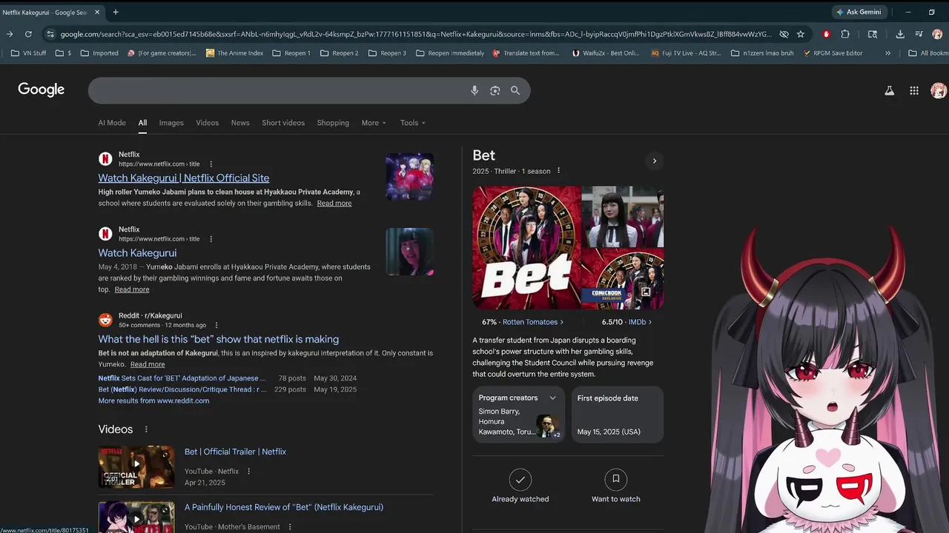
Task: Bookmark this page with the star icon
Action: coord(801,34)
